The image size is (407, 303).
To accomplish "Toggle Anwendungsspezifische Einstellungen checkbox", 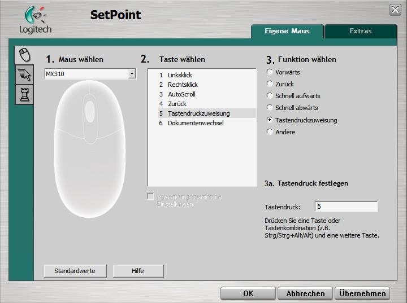I will point(150,196).
